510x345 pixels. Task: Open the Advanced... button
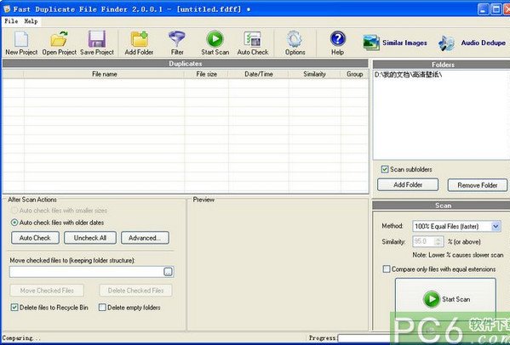coord(145,238)
